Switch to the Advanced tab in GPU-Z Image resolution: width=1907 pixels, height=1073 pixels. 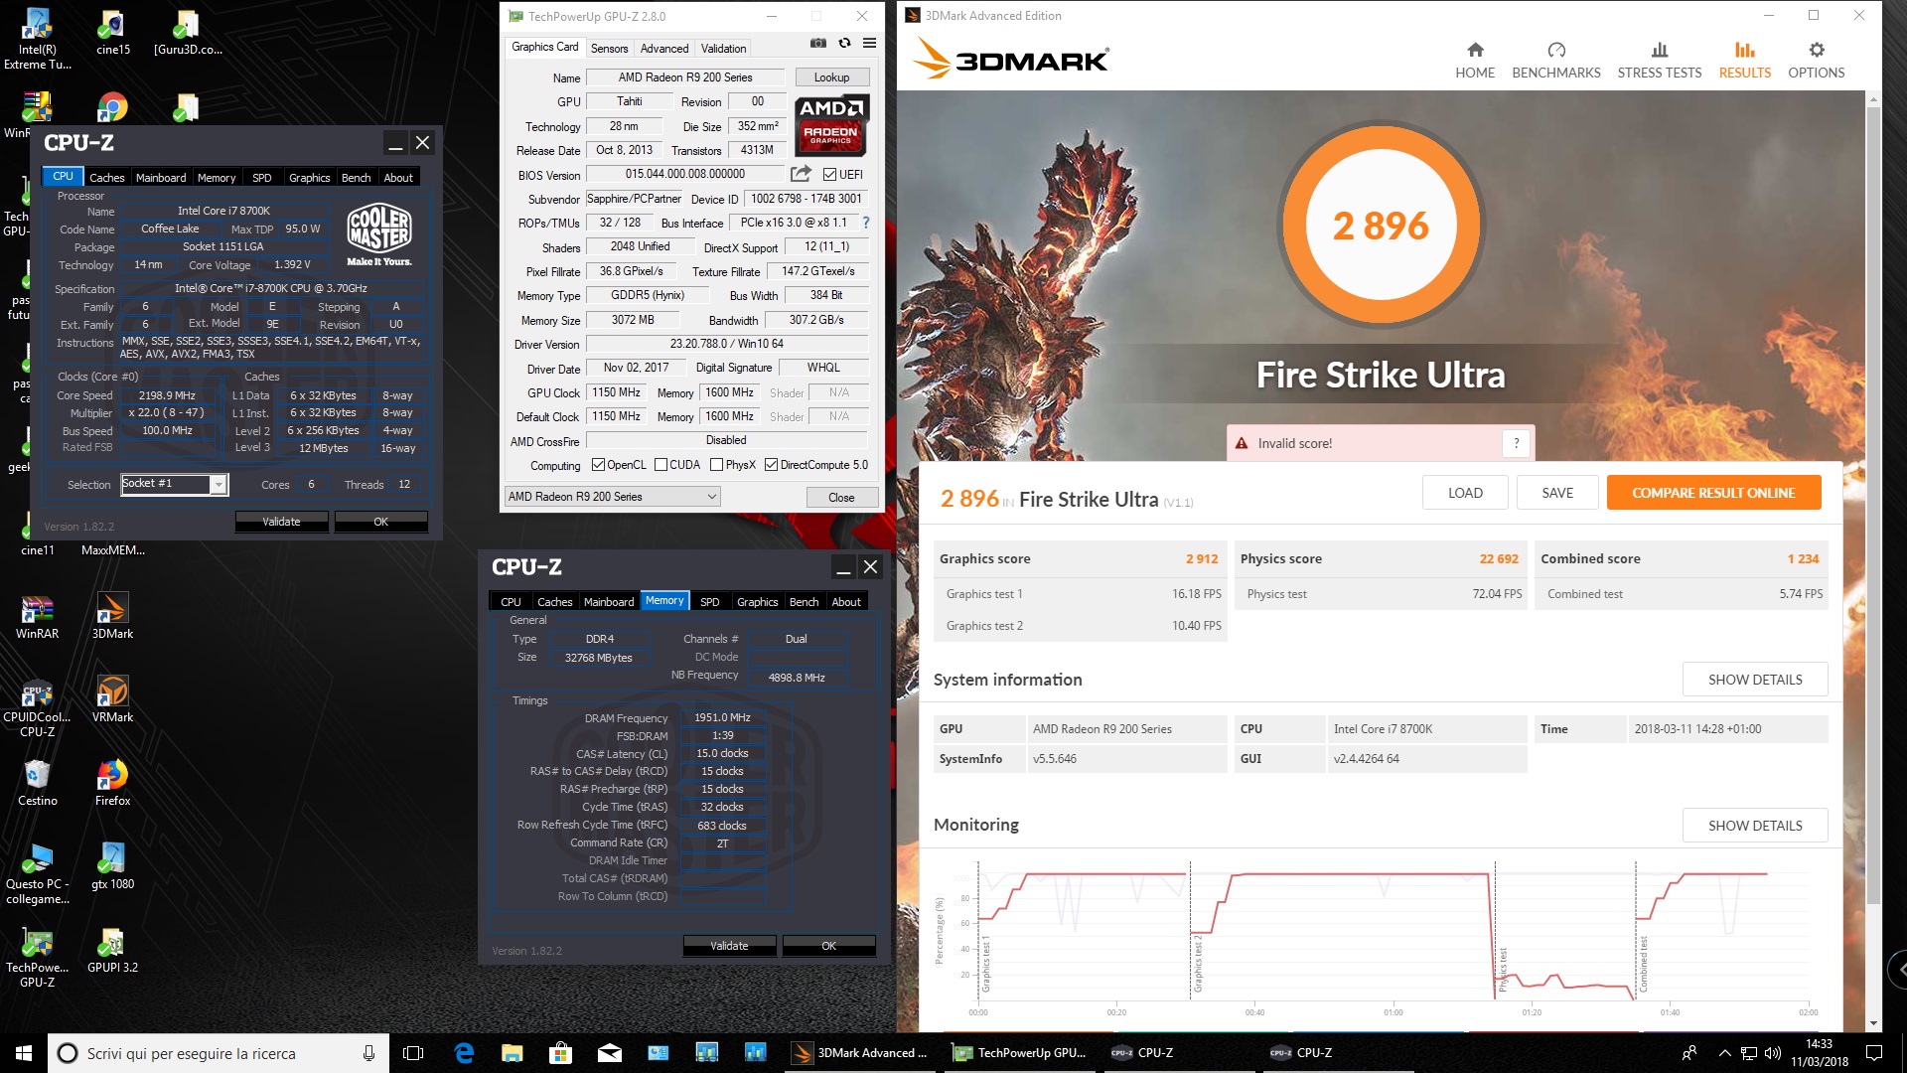(x=664, y=48)
